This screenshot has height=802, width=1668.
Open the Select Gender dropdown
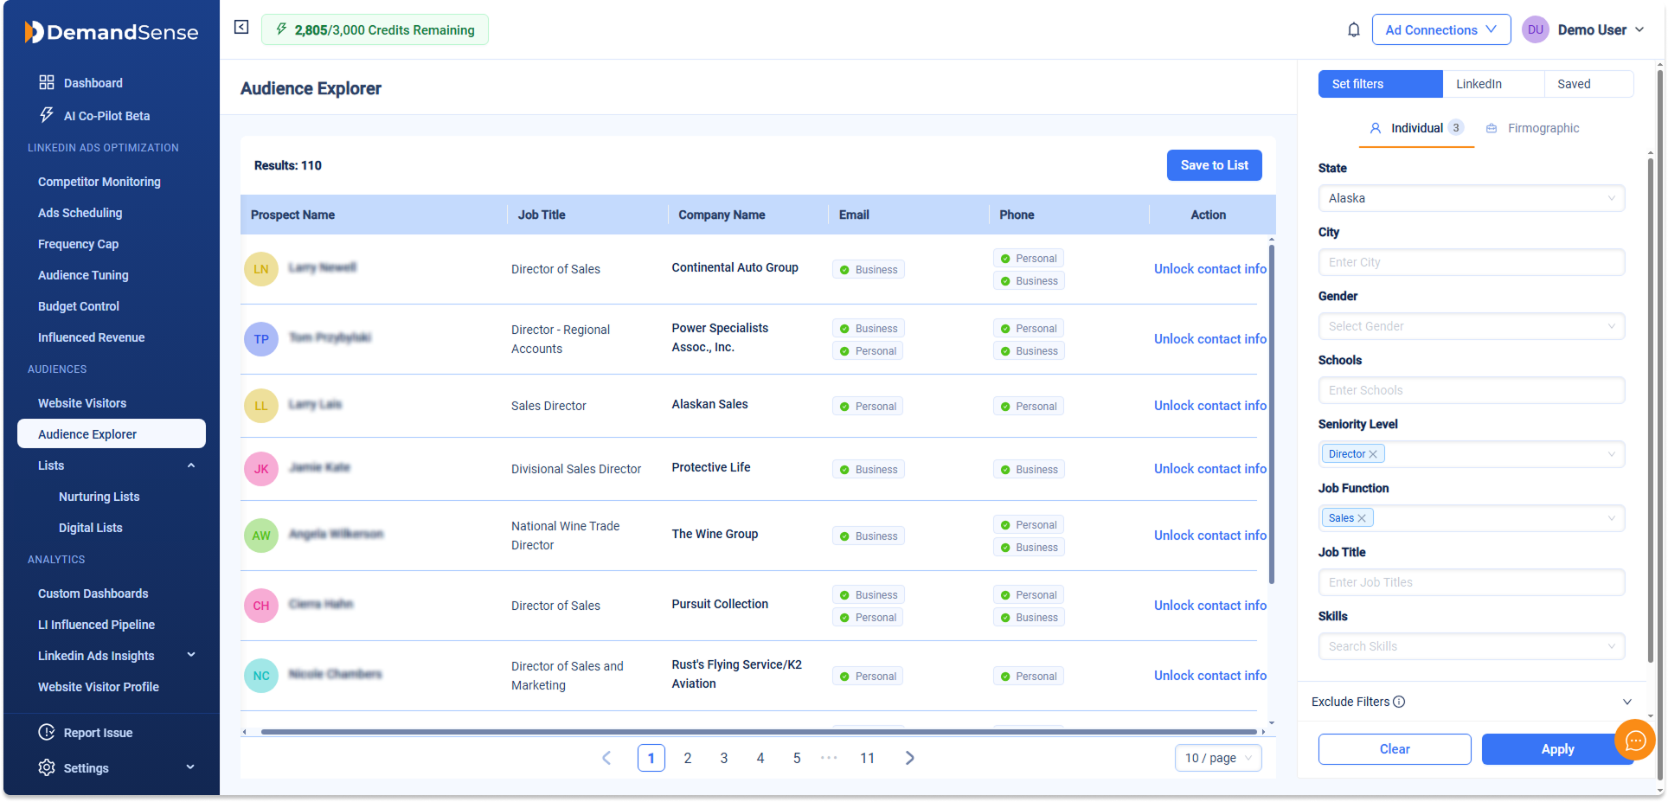(x=1471, y=326)
